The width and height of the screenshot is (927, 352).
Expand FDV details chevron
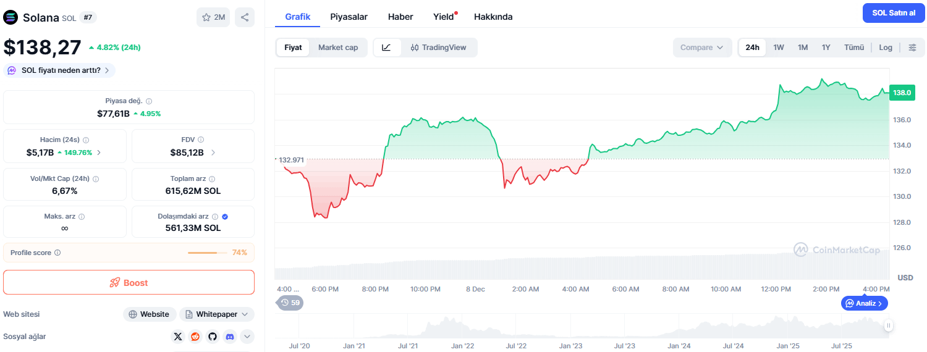(x=213, y=152)
